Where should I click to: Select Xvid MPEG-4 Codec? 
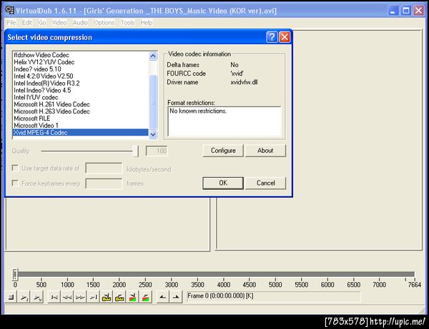[81, 133]
